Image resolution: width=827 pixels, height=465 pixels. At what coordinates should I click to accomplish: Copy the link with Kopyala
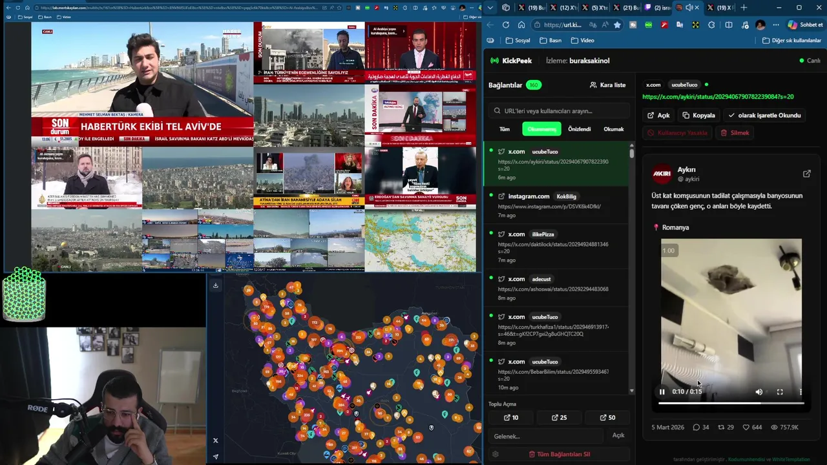click(x=698, y=116)
